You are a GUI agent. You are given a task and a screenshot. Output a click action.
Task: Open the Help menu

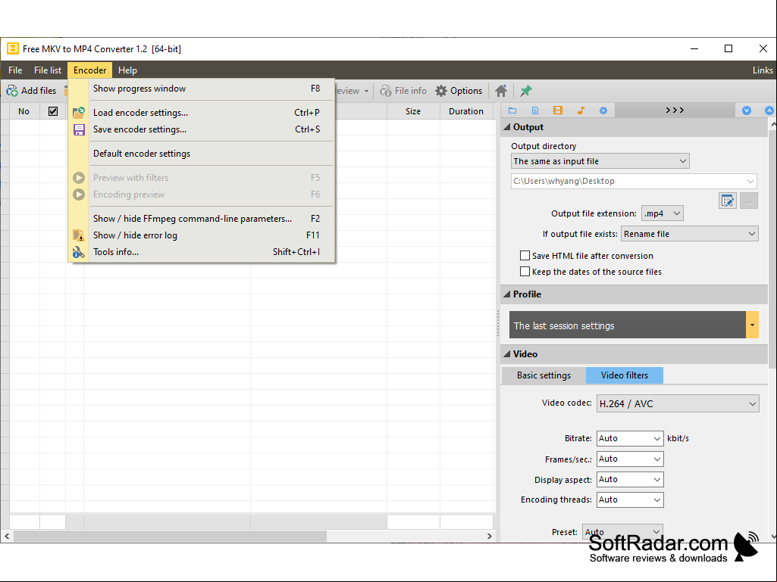tap(127, 70)
